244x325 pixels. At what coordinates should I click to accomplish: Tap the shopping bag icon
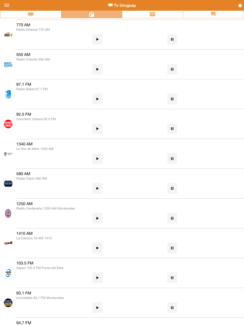[240, 5]
